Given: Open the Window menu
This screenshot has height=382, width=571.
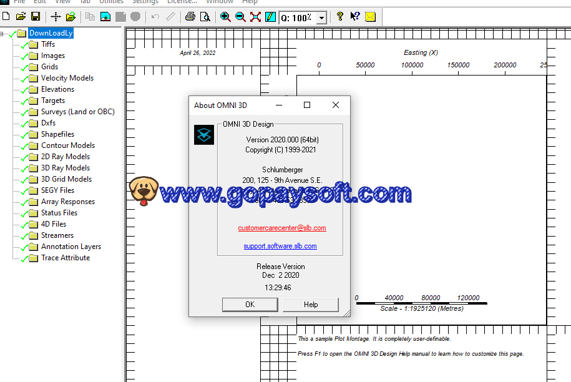Looking at the screenshot, I should point(220,2).
